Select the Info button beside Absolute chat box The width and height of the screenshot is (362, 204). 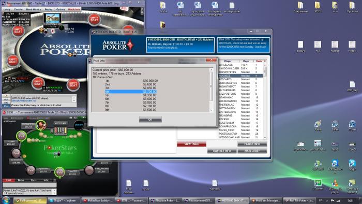6,103
